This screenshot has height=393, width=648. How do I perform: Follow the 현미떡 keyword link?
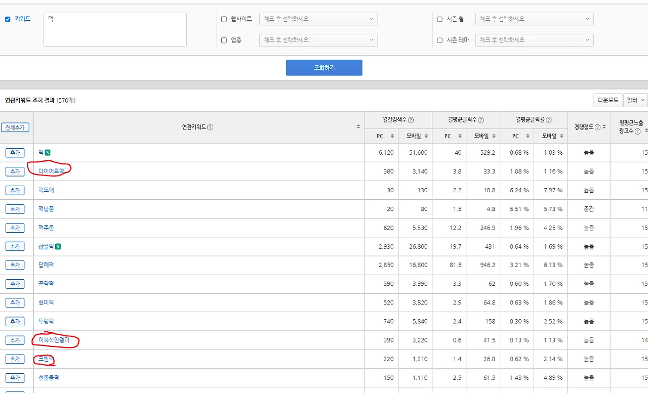coord(46,302)
